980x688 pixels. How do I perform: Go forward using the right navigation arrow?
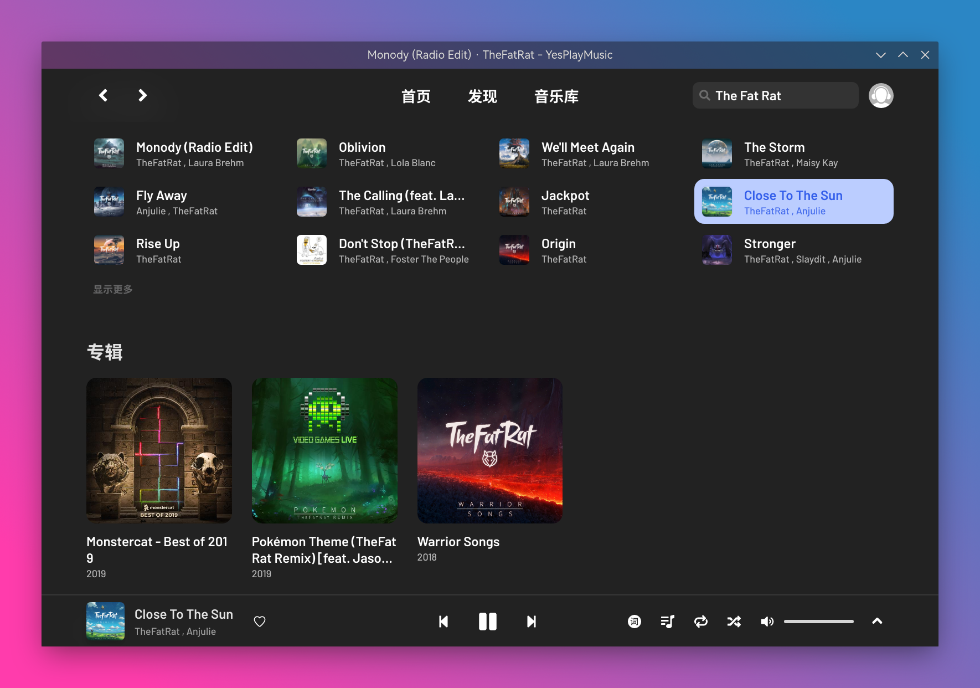tap(142, 95)
